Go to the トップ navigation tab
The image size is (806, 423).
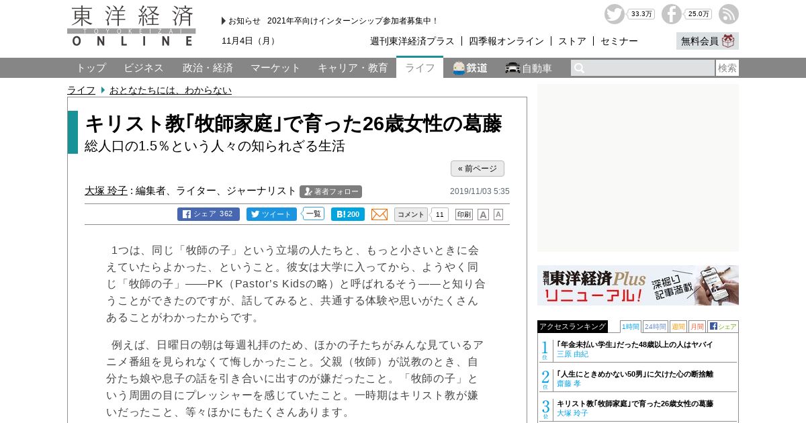click(x=91, y=68)
